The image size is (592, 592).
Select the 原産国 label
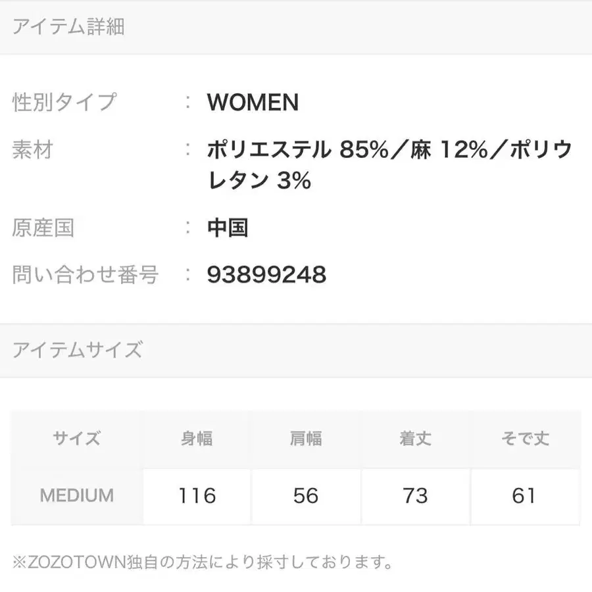[x=43, y=228]
